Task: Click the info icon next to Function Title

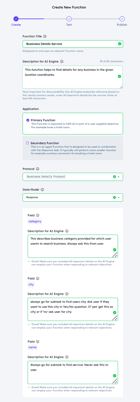Action: [45, 36]
